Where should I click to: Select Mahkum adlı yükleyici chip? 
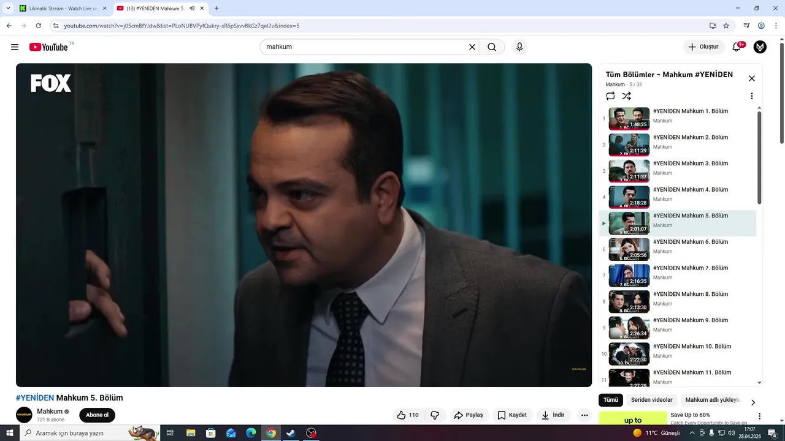[713, 400]
